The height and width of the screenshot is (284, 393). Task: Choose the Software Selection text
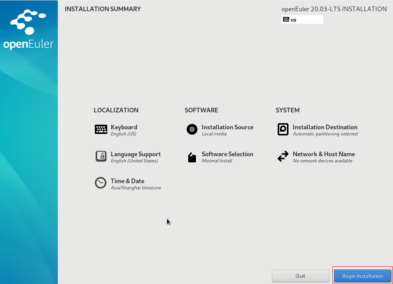point(228,154)
